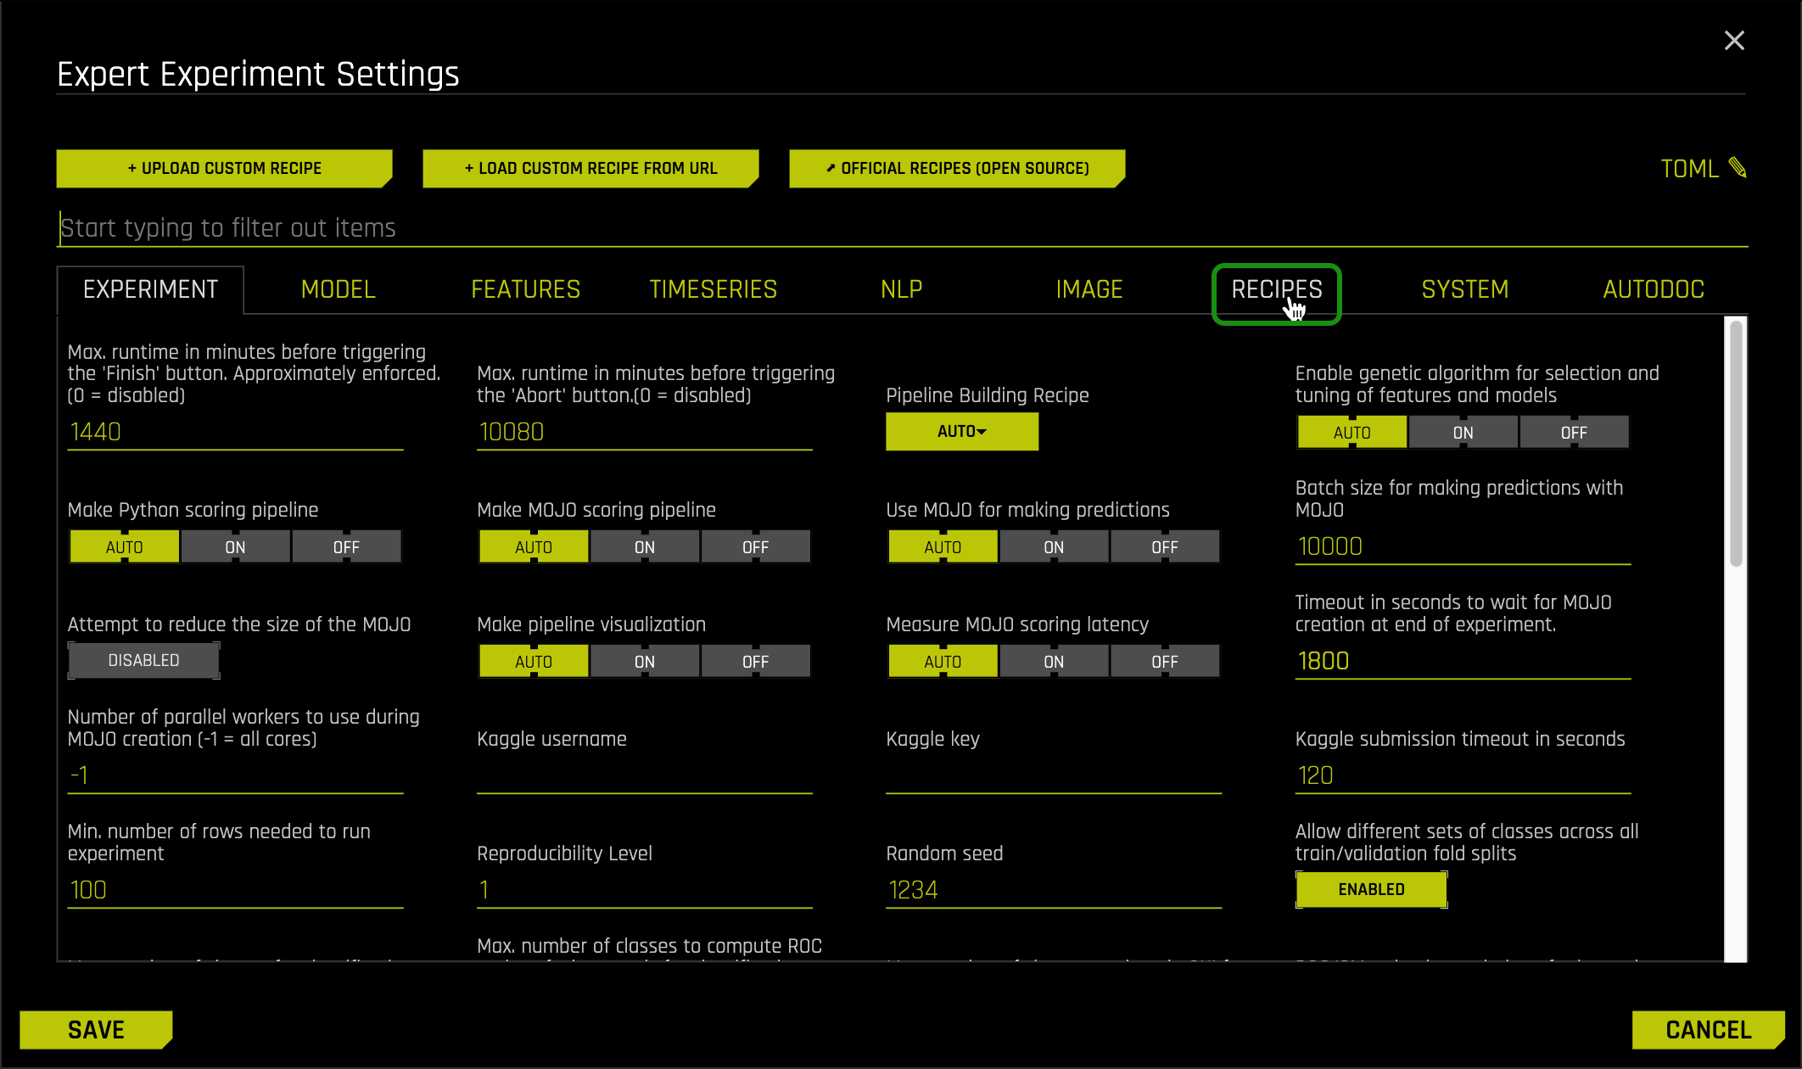Click Measure MOJO scoring latency AUTO
Viewport: 1802px width, 1069px height.
click(942, 660)
